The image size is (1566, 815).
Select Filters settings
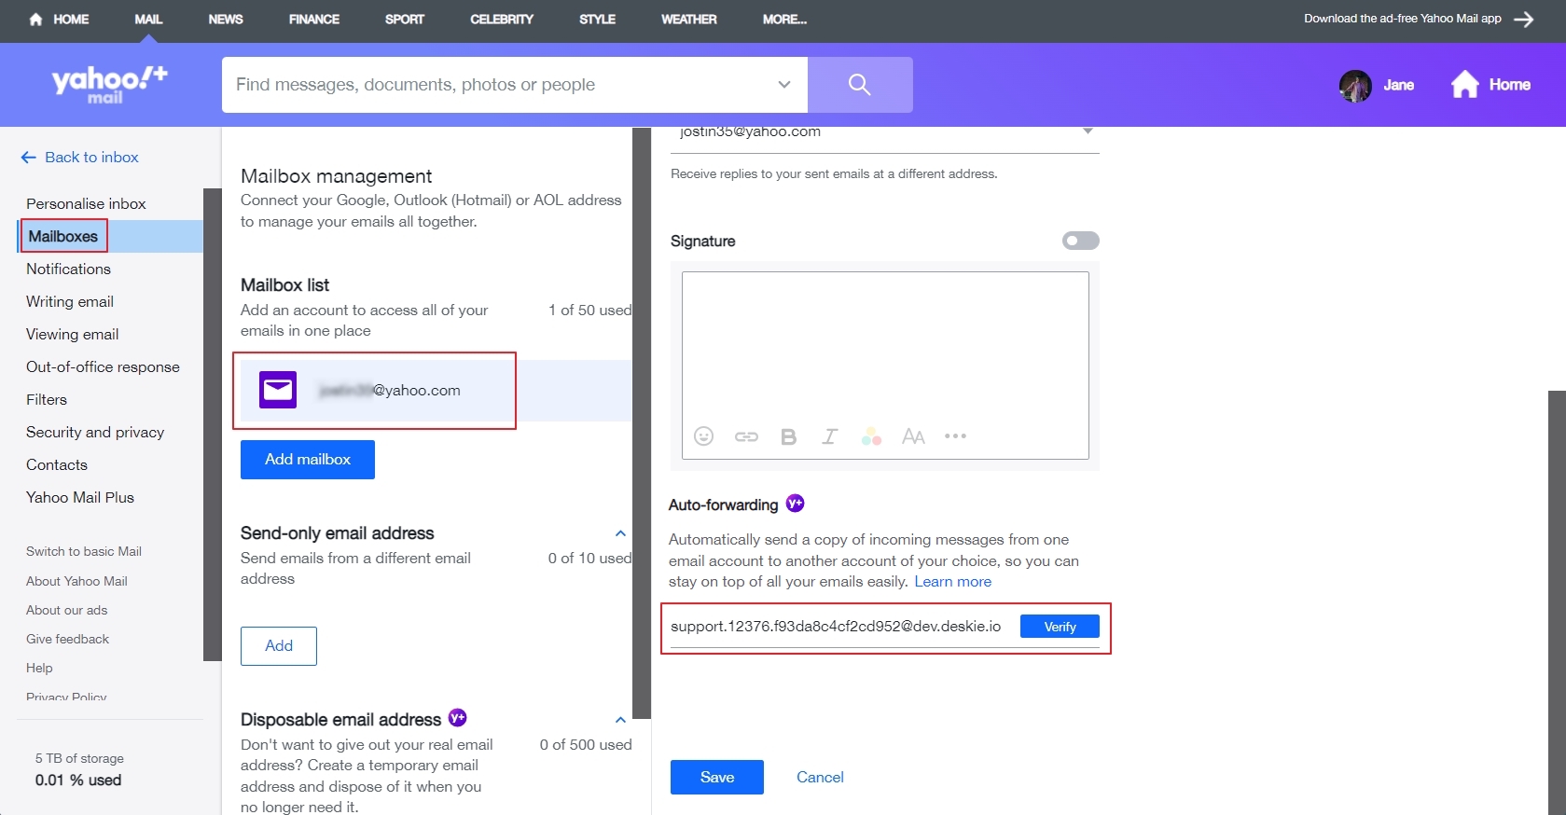pyautogui.click(x=47, y=399)
